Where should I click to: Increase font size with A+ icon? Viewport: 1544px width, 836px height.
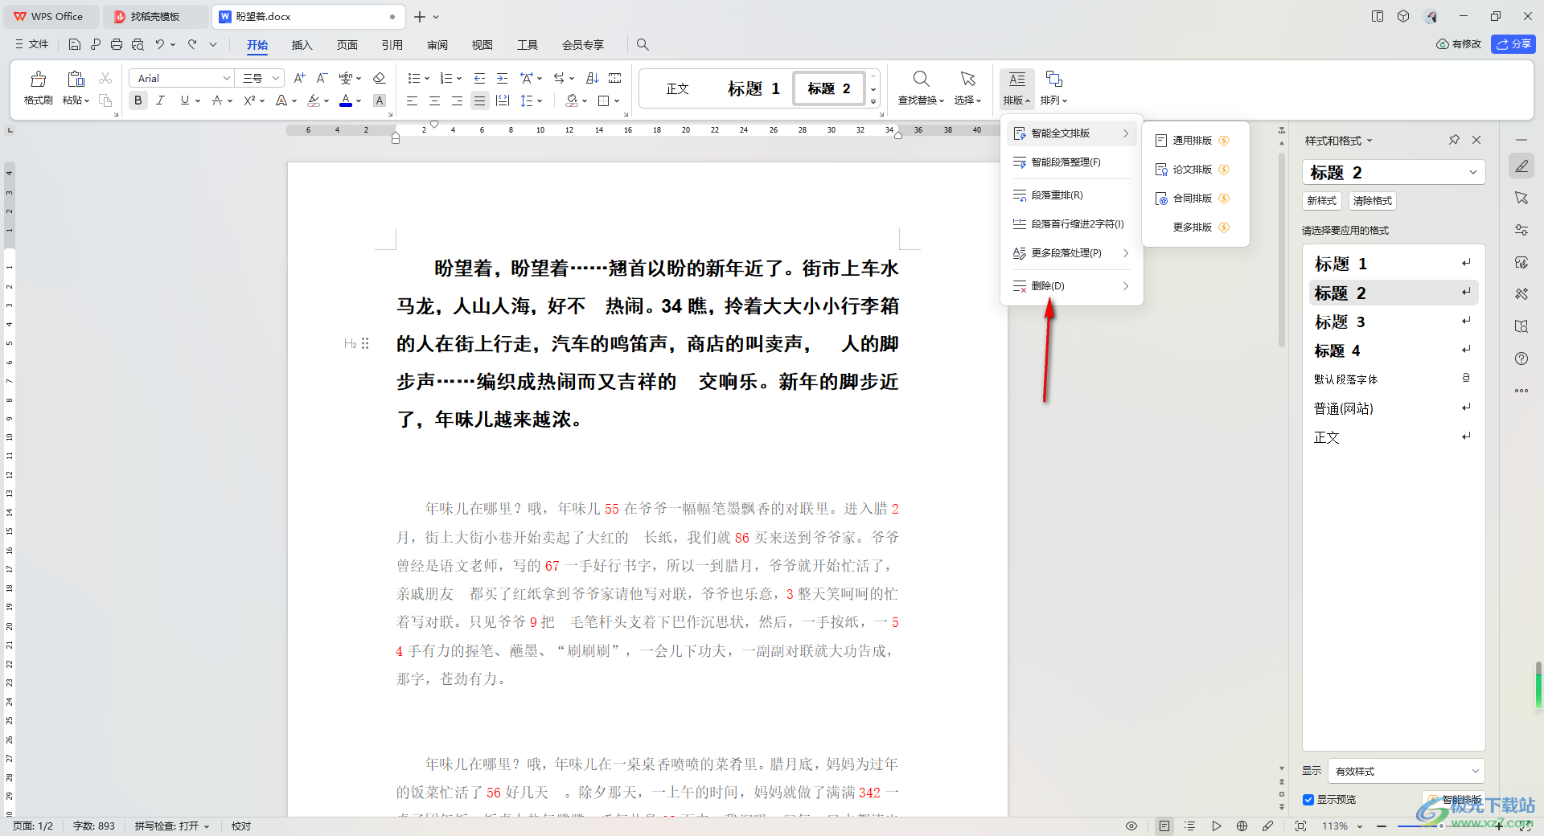tap(299, 78)
